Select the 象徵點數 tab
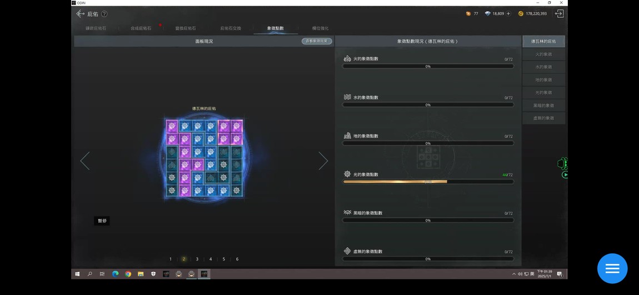 point(276,28)
